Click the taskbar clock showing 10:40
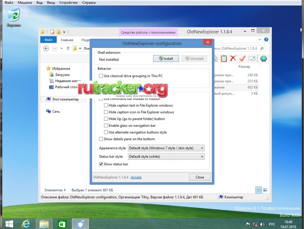The width and height of the screenshot is (304, 229). [288, 224]
